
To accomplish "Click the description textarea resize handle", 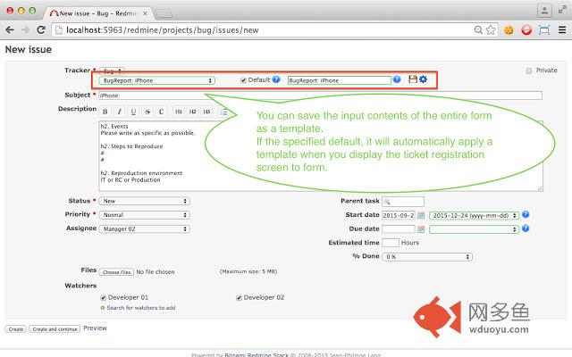I will [540, 188].
